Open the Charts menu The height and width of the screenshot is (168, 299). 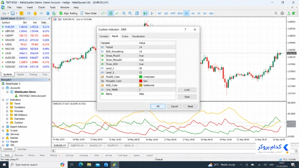pos(41,7)
